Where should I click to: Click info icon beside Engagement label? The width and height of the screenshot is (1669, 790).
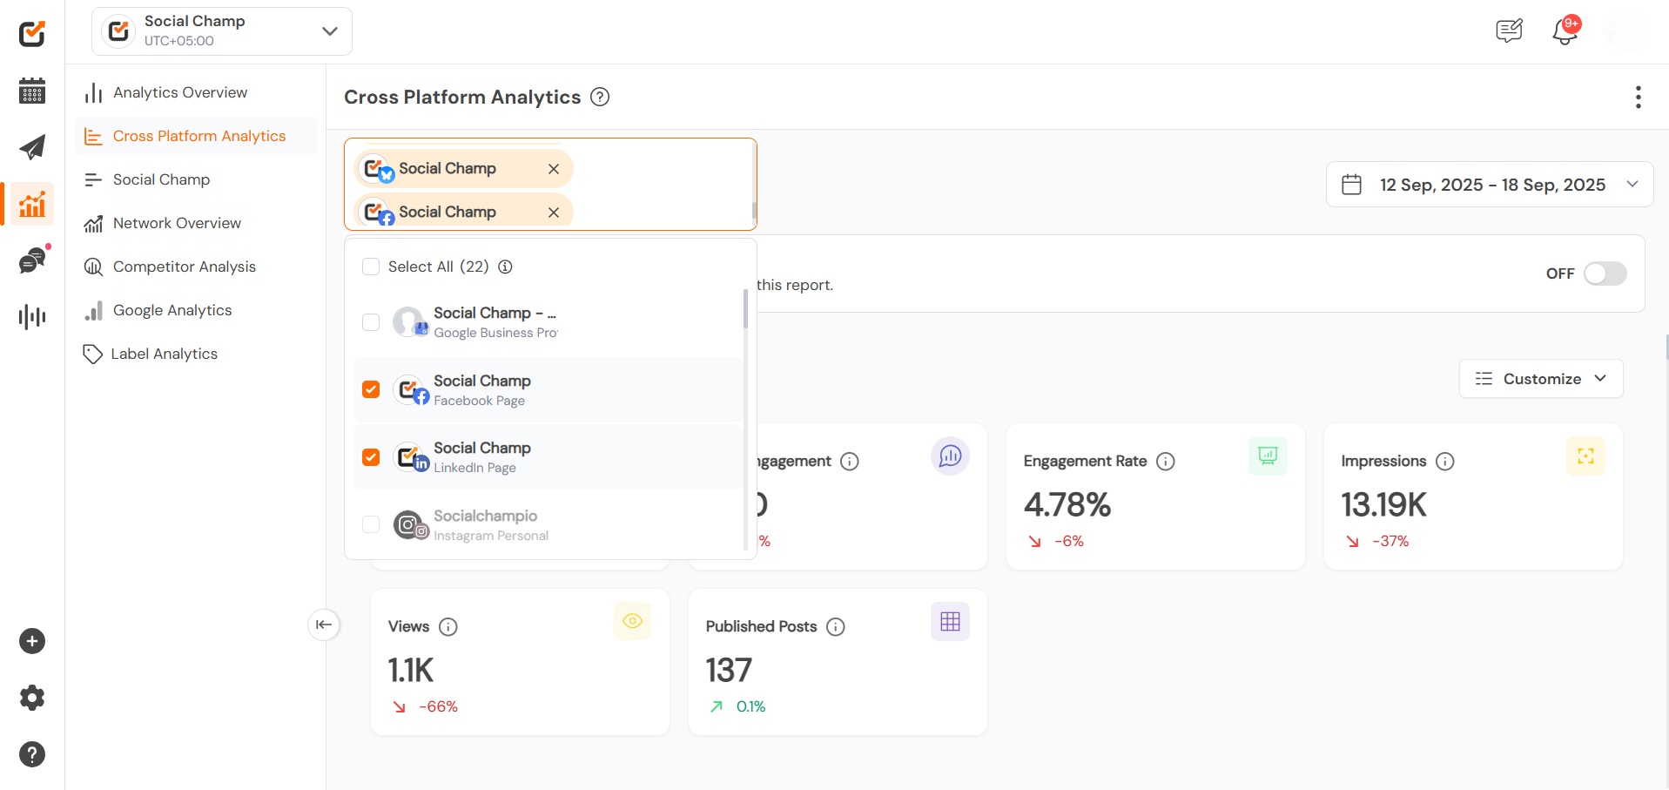coord(850,462)
